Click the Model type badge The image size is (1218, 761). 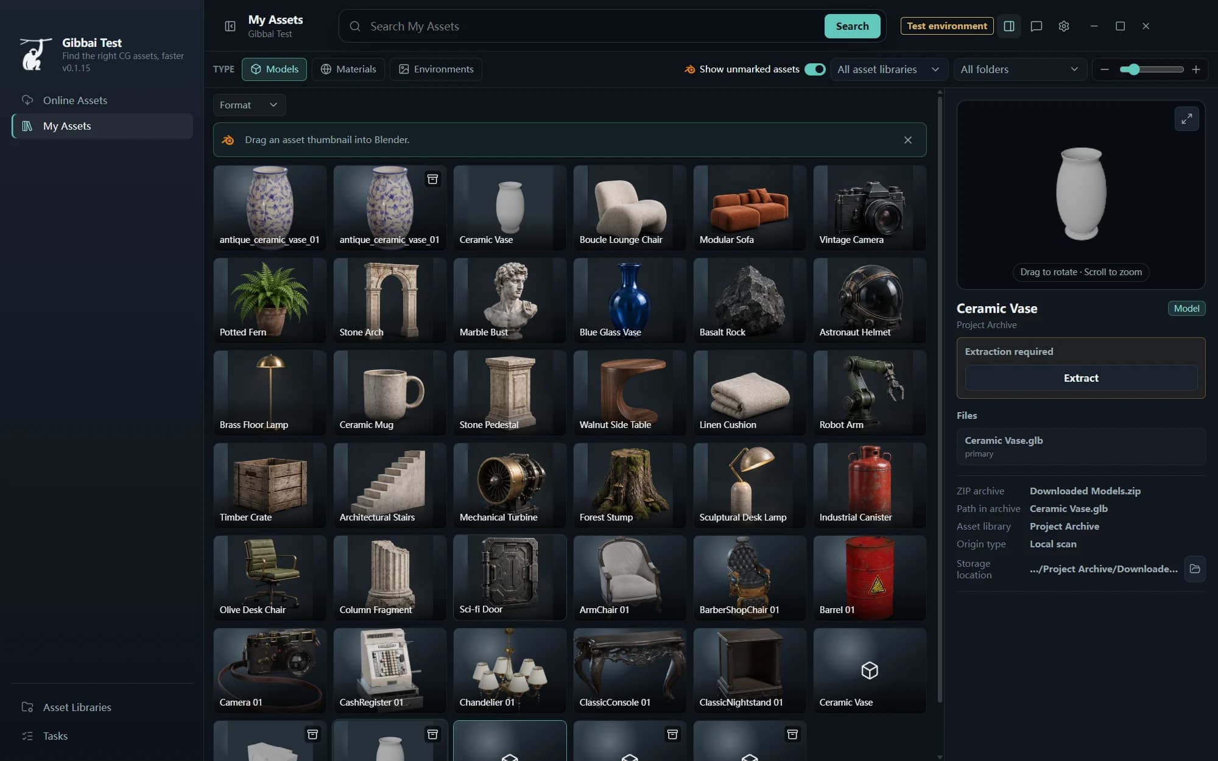(1186, 309)
